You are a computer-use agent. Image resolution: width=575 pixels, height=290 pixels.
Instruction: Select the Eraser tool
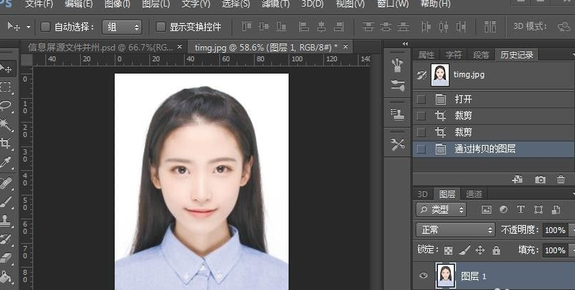5,258
